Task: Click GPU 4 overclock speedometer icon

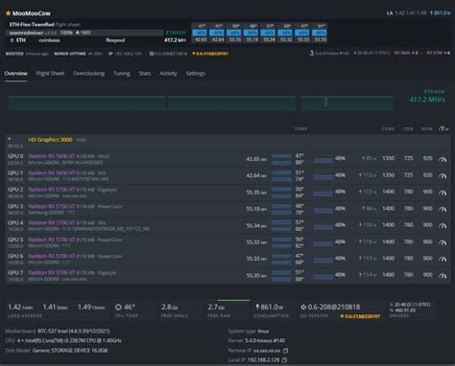Action: [443, 226]
